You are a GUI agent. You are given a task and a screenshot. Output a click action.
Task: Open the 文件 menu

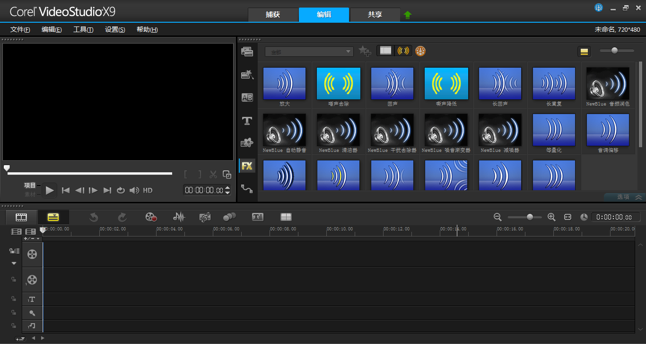[20, 29]
